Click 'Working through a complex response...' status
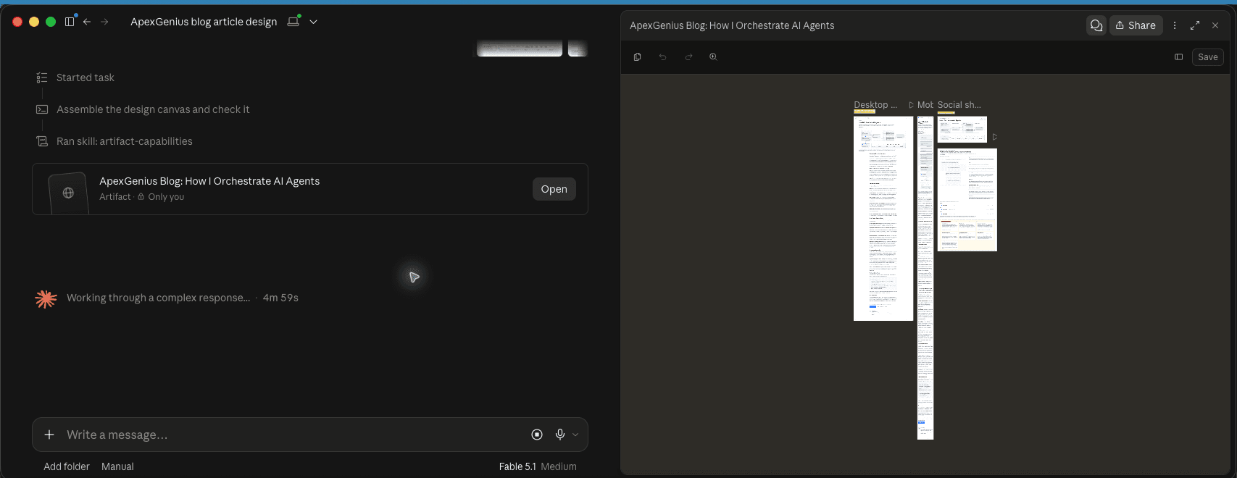 click(158, 298)
